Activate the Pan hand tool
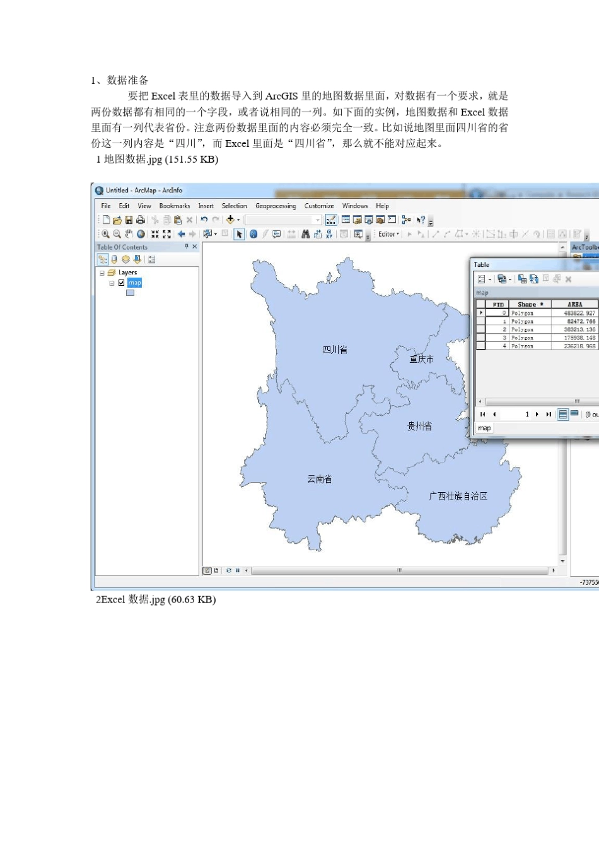This screenshot has width=599, height=848. point(129,234)
